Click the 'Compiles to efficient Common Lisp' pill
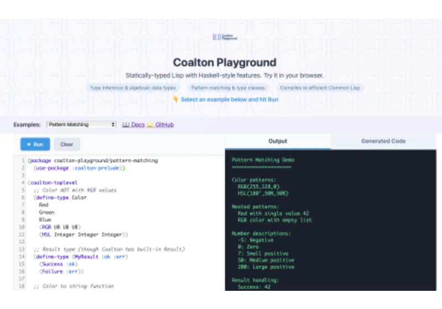 point(320,88)
